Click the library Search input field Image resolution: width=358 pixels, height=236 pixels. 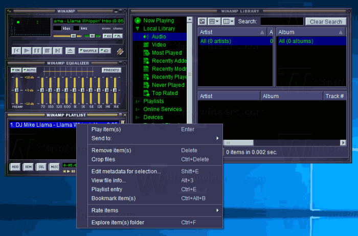click(x=282, y=21)
